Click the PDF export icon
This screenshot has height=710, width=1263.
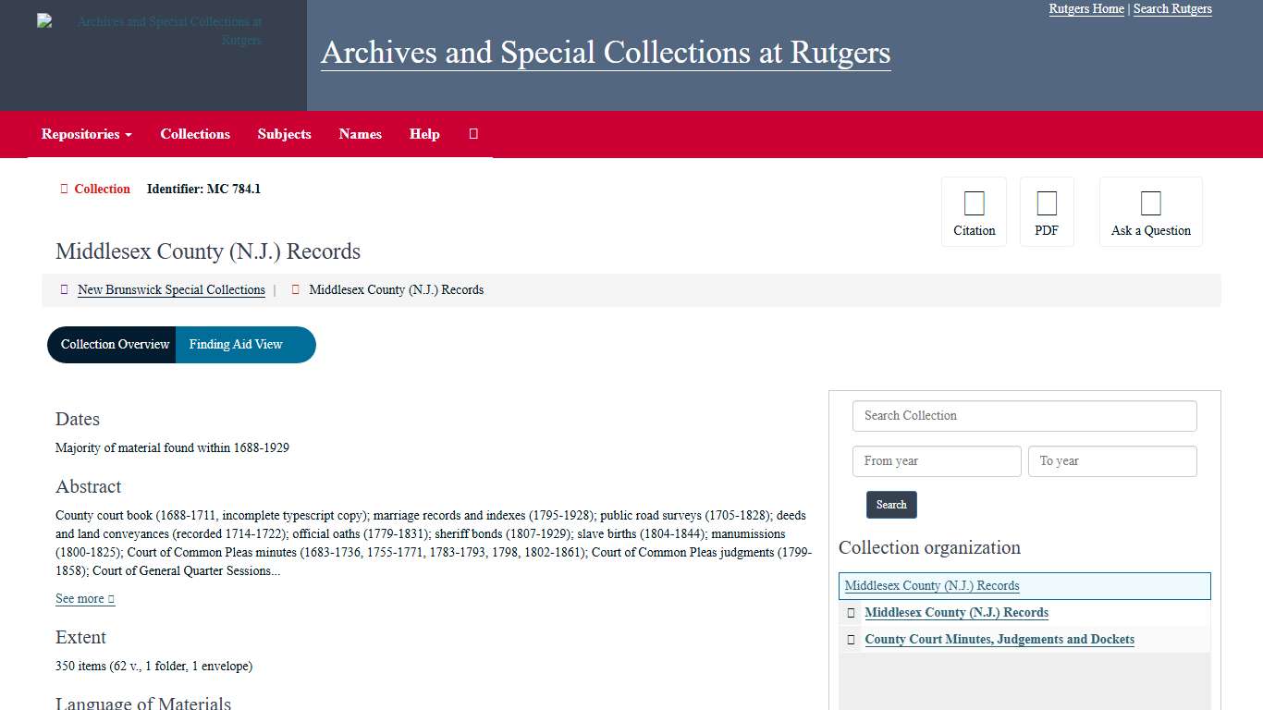click(1047, 202)
